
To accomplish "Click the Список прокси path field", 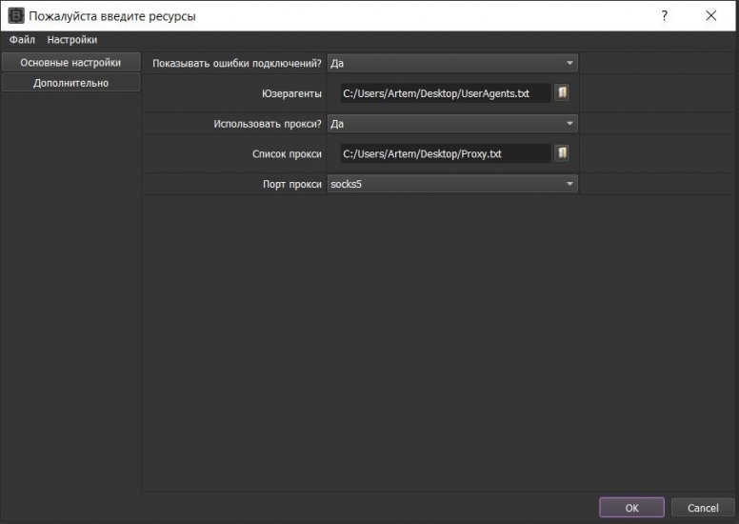I will (445, 153).
